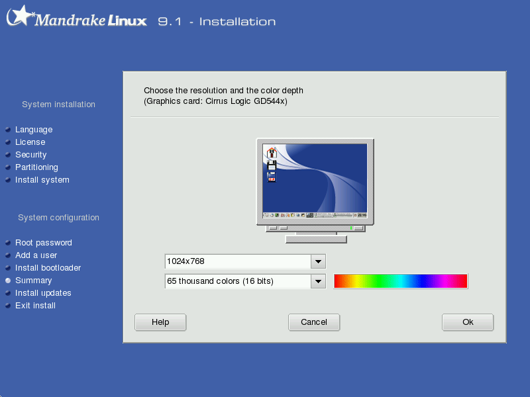Click the "Choose the resolution and the color depth" text
Image resolution: width=530 pixels, height=397 pixels.
pos(223,91)
